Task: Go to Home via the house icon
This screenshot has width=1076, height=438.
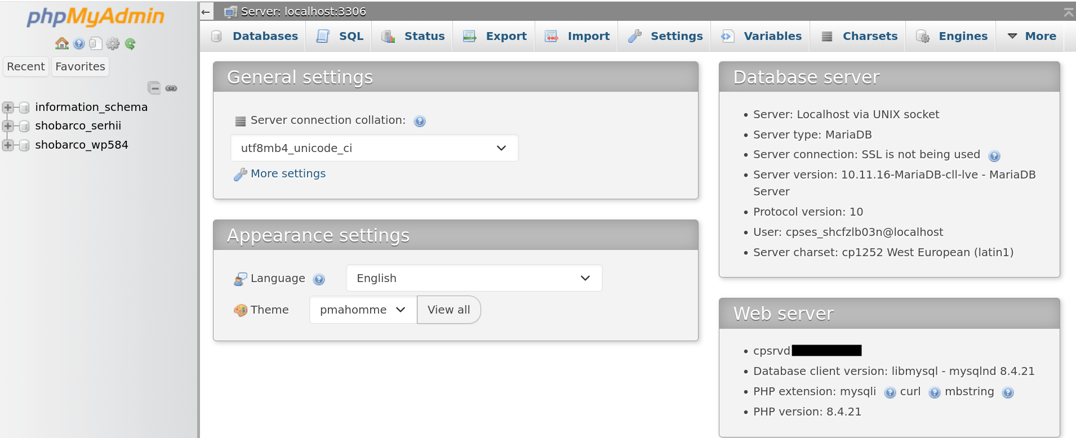Action: (62, 43)
